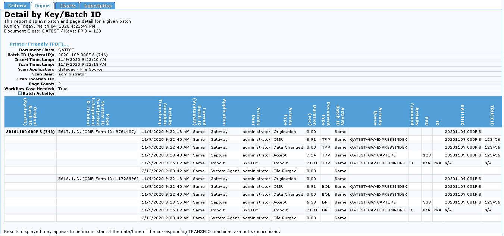Screen dimensions: 504x236
Task: Go to the Subscription tab
Action: coord(98,6)
